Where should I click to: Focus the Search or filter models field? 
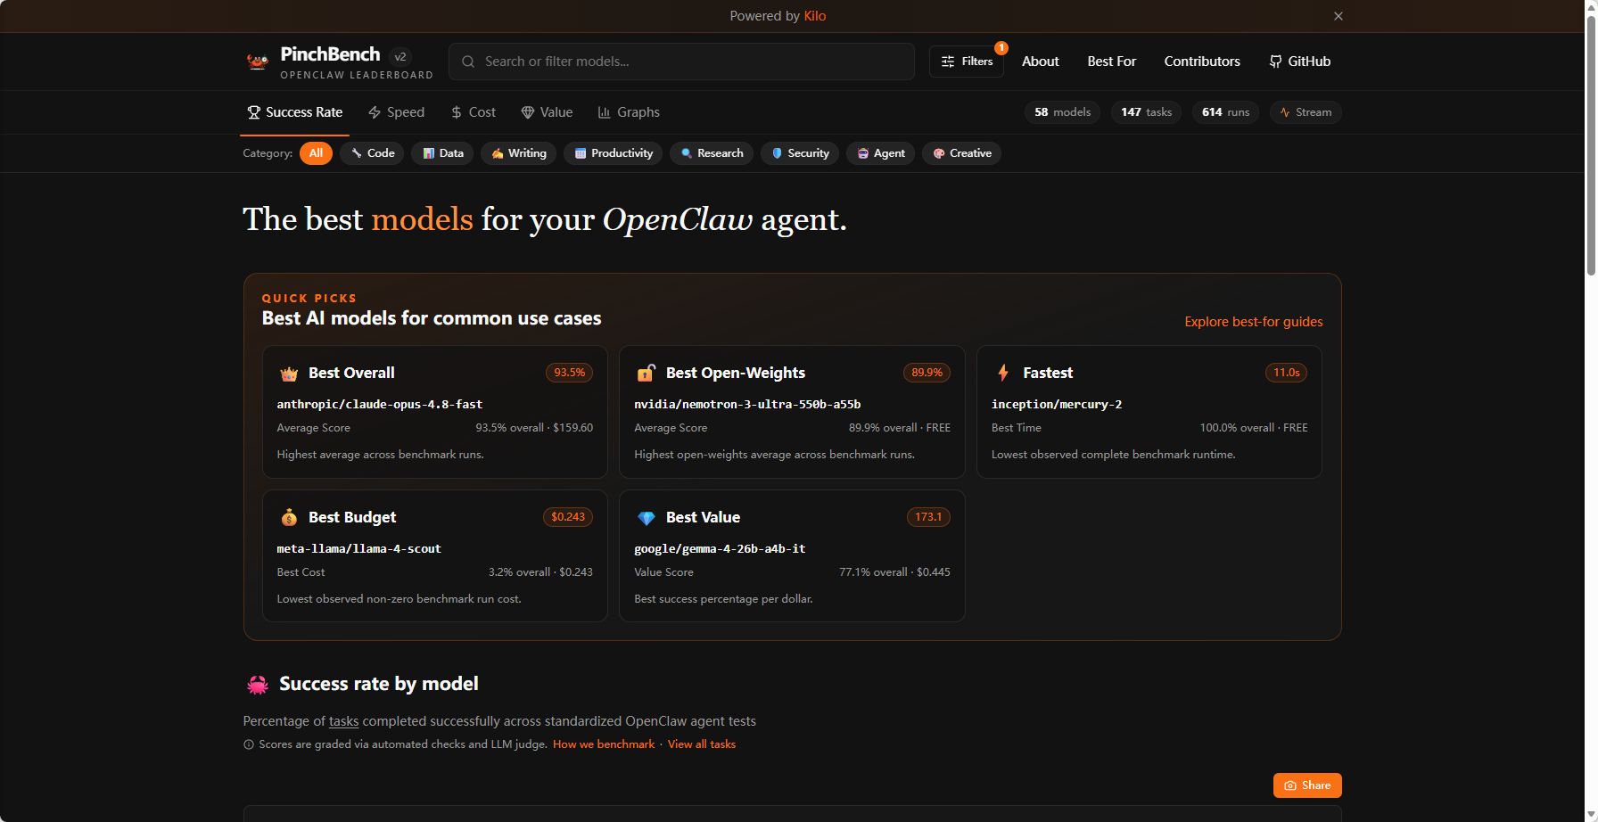(681, 62)
